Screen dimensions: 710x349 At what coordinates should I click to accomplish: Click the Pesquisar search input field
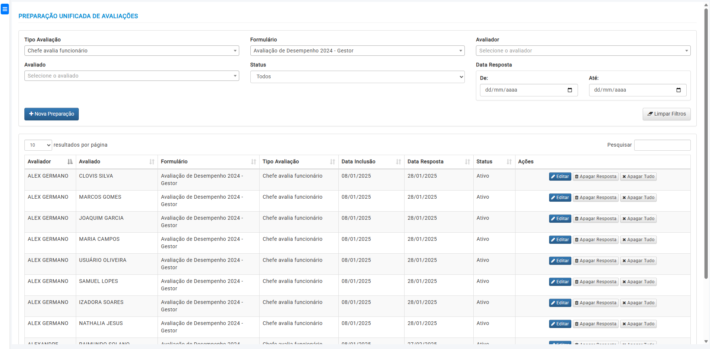pos(662,145)
